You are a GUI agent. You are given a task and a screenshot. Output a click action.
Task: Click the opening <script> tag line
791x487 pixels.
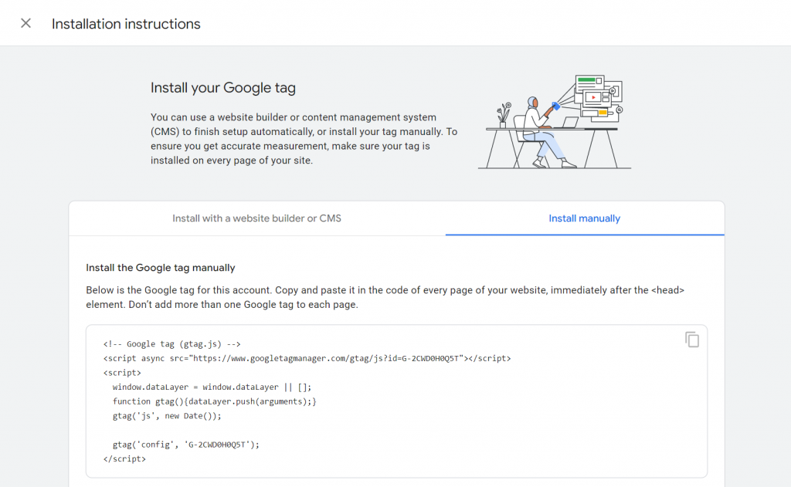[x=122, y=373]
